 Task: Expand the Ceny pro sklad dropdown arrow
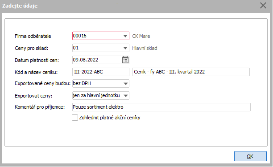pos(125,48)
